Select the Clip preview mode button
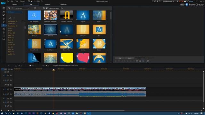Viewport: 205px width, 115px height. 120,58
